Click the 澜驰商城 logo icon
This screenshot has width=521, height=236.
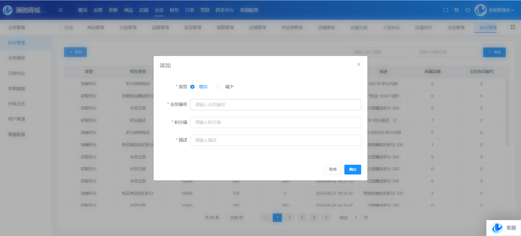click(x=8, y=10)
